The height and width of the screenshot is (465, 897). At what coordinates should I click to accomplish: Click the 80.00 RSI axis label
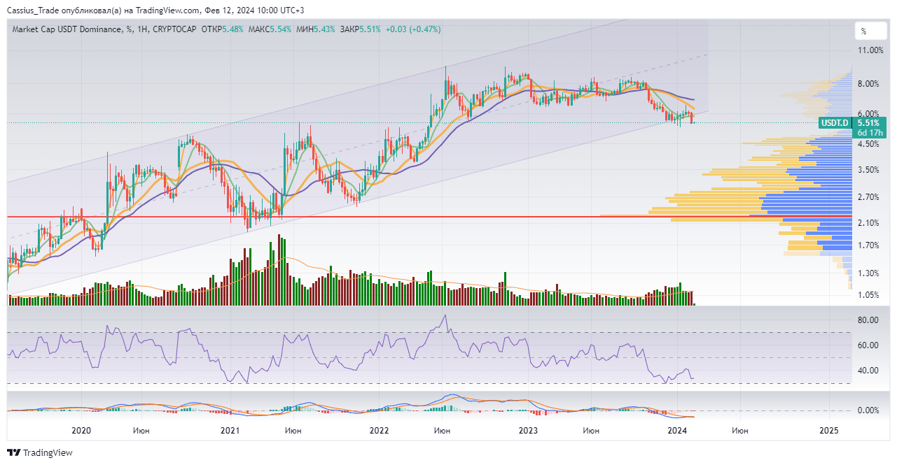868,320
